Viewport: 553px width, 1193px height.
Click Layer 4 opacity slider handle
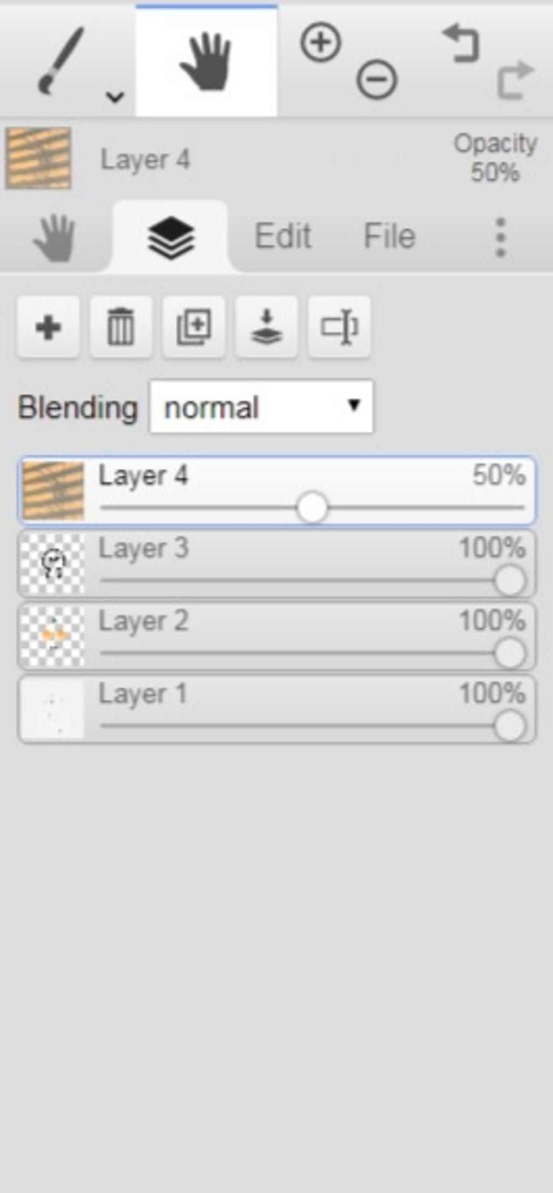312,507
